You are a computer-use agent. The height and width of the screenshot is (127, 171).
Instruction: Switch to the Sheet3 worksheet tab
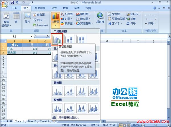tap(44, 121)
